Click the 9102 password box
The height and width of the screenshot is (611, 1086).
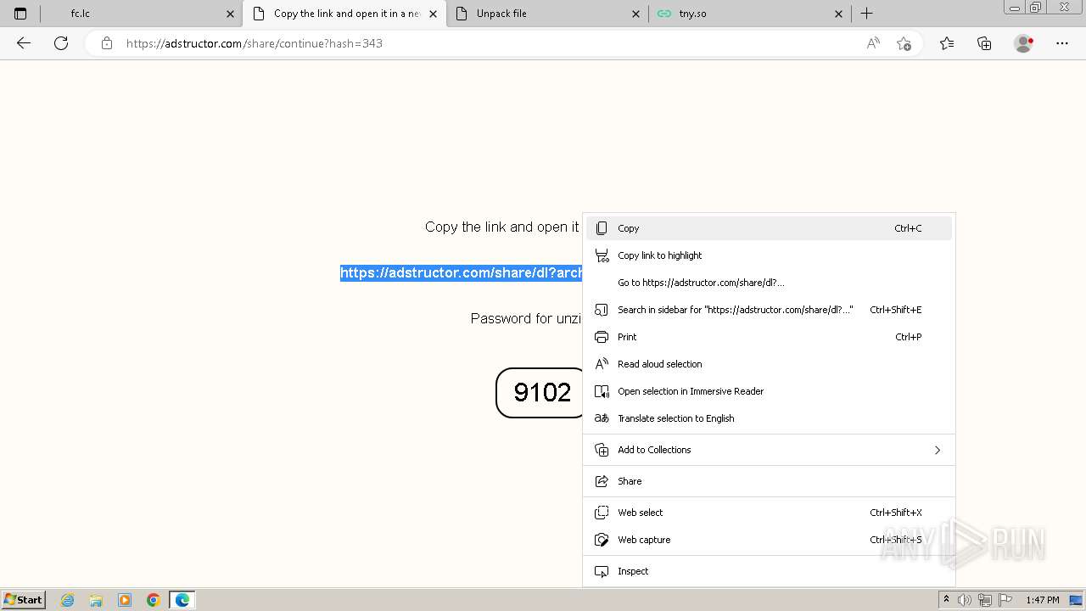[x=540, y=392]
